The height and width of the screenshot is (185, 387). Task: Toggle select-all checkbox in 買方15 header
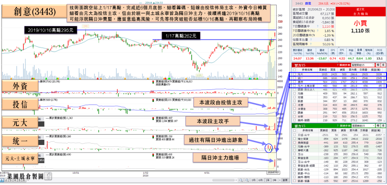294,70
